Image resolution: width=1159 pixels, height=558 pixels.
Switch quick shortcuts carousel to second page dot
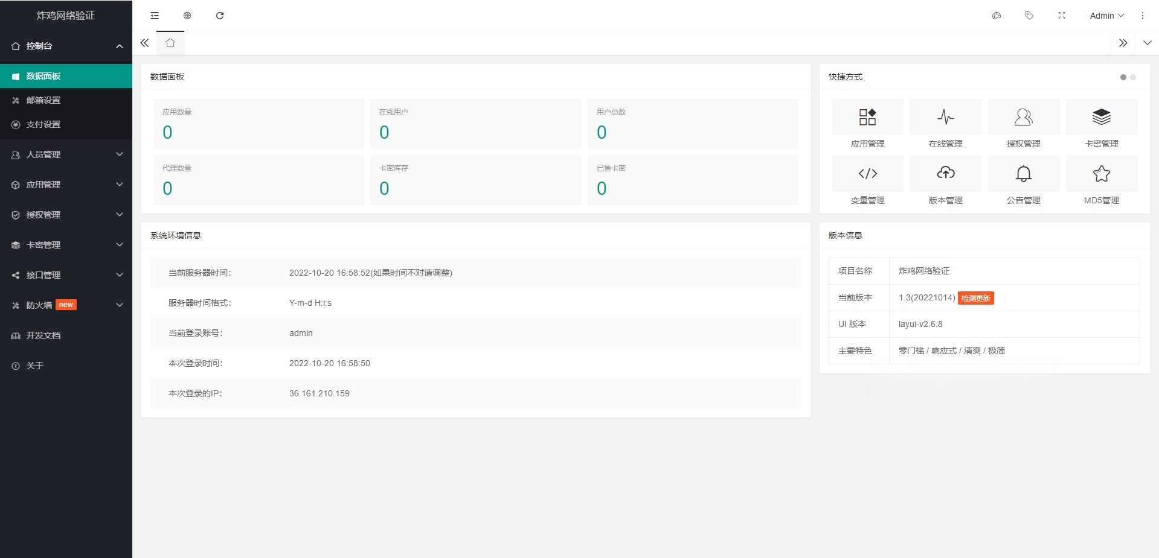click(x=1134, y=77)
